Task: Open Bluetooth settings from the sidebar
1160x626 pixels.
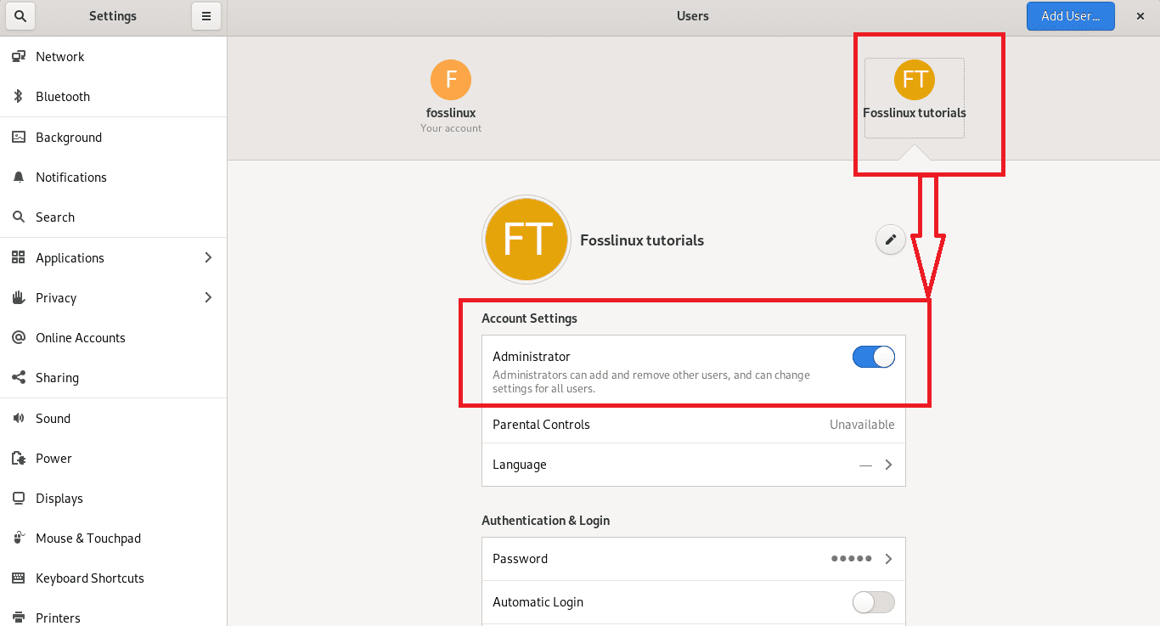Action: [63, 96]
